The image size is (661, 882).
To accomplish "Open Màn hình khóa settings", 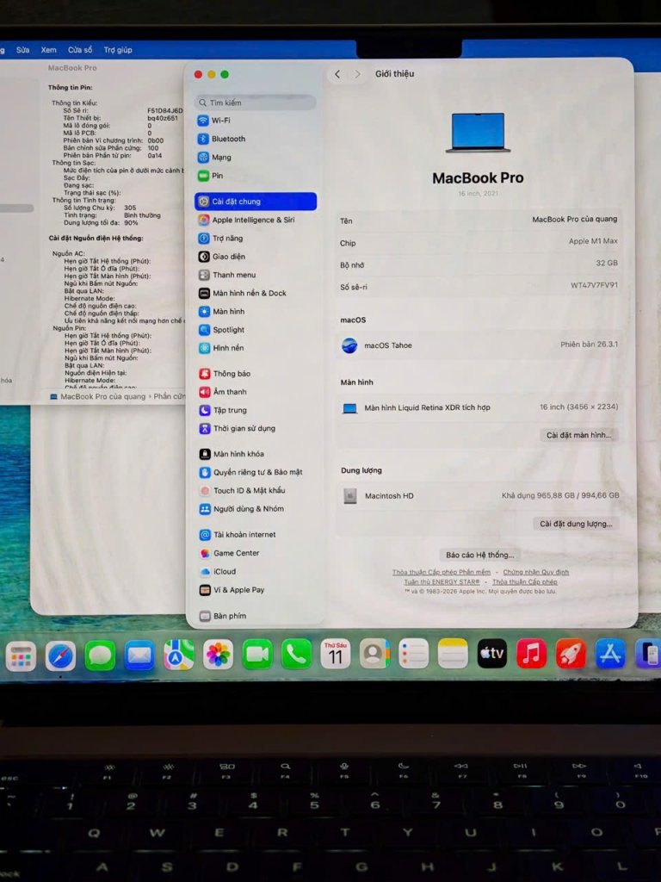I will click(232, 454).
